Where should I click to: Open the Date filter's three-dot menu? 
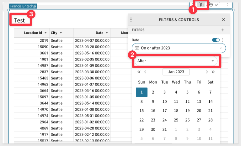click(x=223, y=40)
